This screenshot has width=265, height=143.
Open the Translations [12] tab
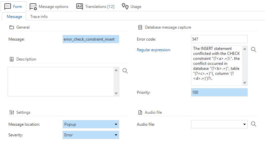pyautogui.click(x=95, y=6)
